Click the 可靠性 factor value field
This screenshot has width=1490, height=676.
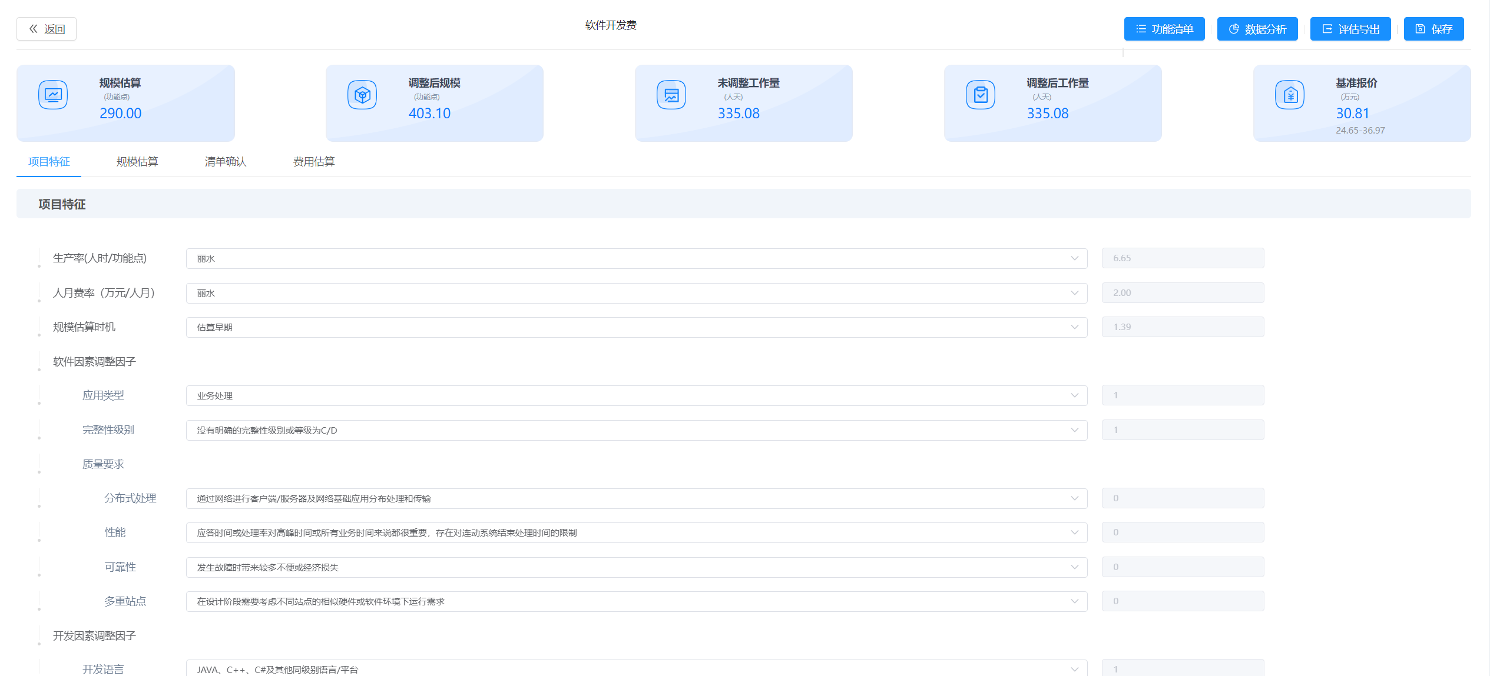click(x=1183, y=567)
